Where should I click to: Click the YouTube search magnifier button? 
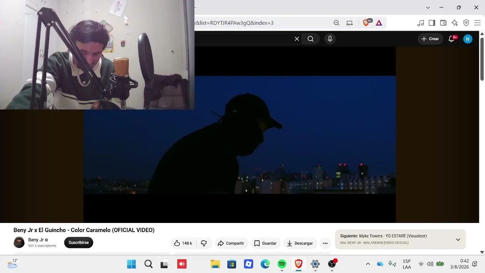click(x=310, y=39)
